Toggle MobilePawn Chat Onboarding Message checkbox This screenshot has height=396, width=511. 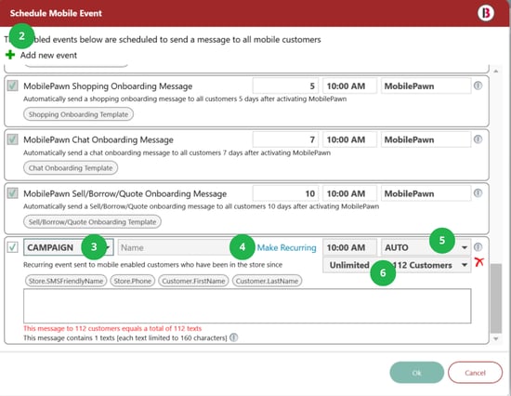tap(12, 139)
